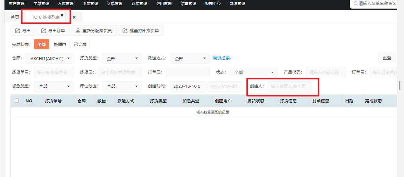Switch to the 首页 tab
The width and height of the screenshot is (404, 177).
click(x=15, y=17)
